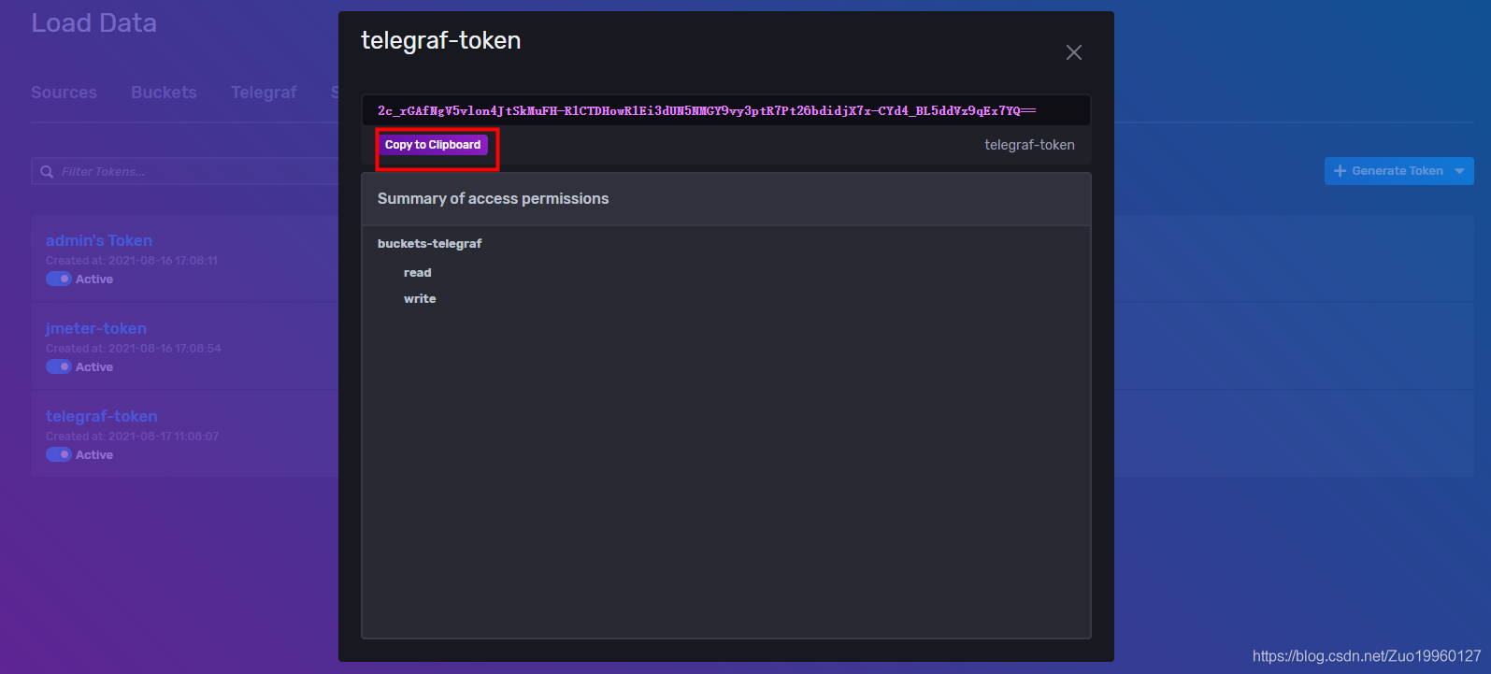This screenshot has height=674, width=1491.
Task: Click the buckets-telegraf permission entry
Action: coord(429,243)
